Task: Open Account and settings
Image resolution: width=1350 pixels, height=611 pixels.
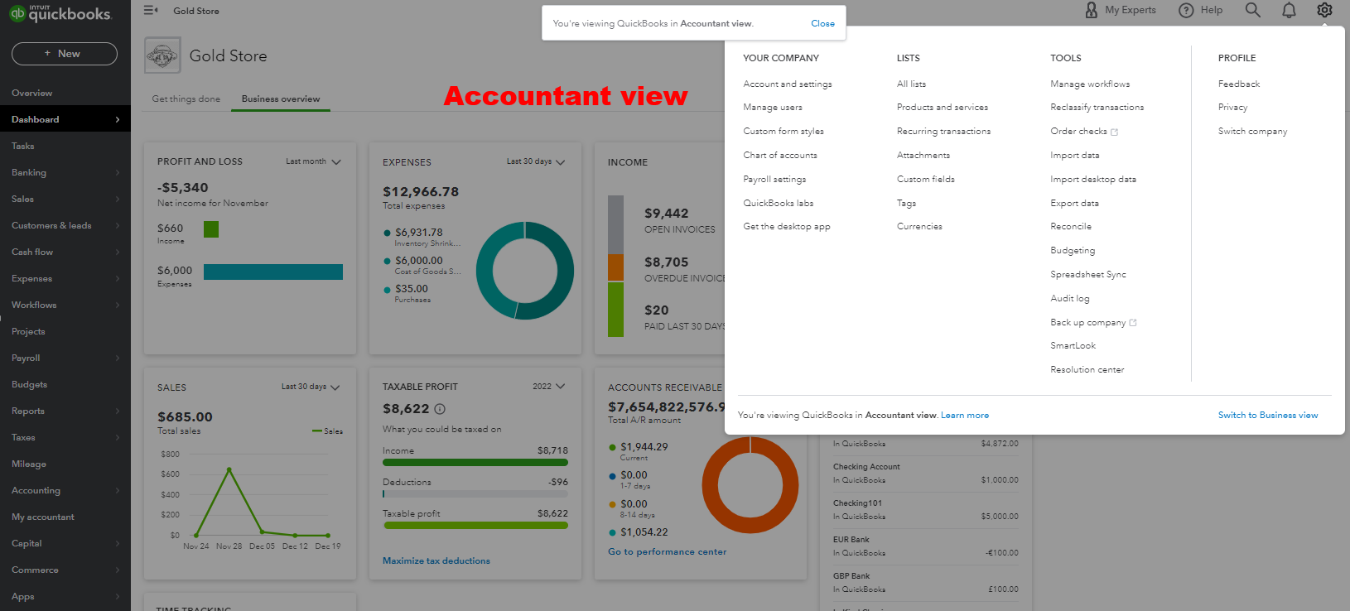Action: point(788,84)
